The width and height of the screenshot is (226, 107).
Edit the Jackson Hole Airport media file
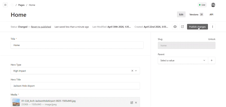point(132,102)
